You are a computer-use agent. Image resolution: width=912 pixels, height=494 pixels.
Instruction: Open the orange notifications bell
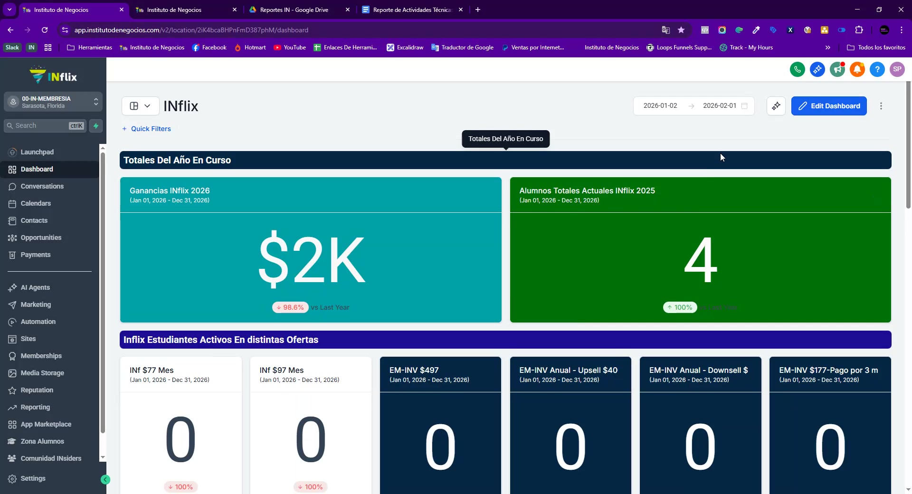tap(857, 69)
